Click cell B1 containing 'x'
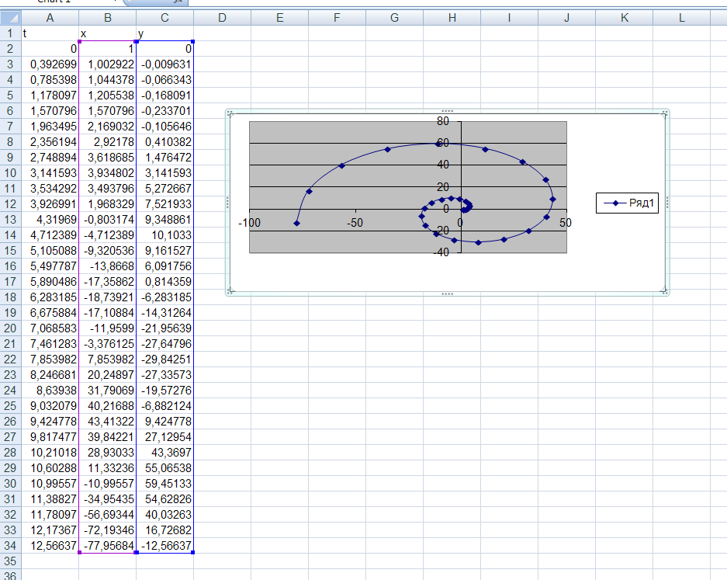This screenshot has width=727, height=580. (x=108, y=33)
